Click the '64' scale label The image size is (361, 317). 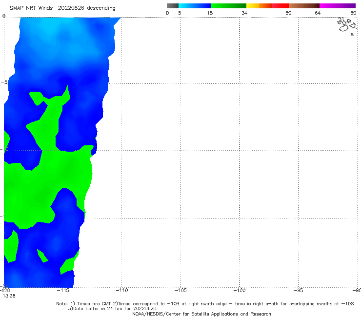pos(318,13)
